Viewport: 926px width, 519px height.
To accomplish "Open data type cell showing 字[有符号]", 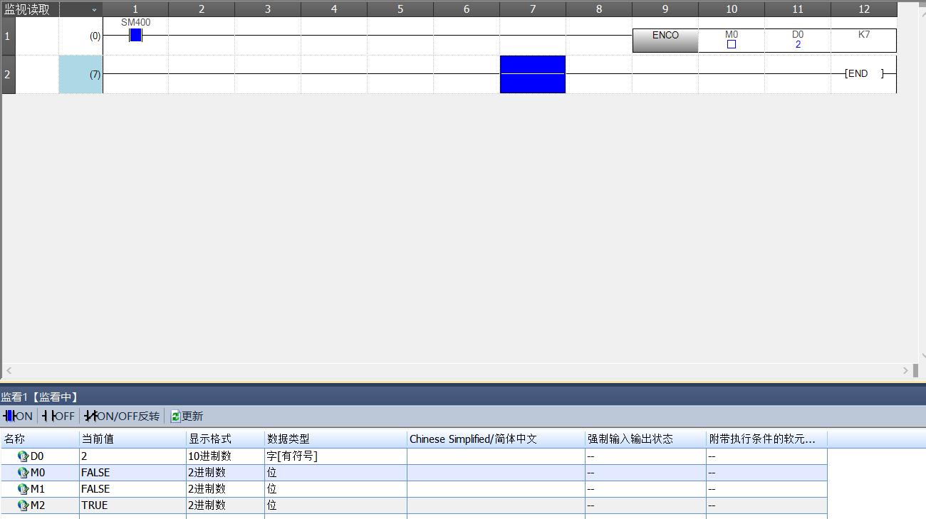I will coord(335,456).
